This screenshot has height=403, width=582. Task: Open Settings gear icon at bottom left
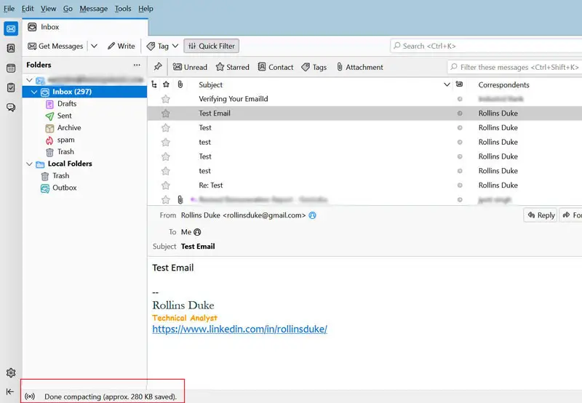(x=11, y=372)
